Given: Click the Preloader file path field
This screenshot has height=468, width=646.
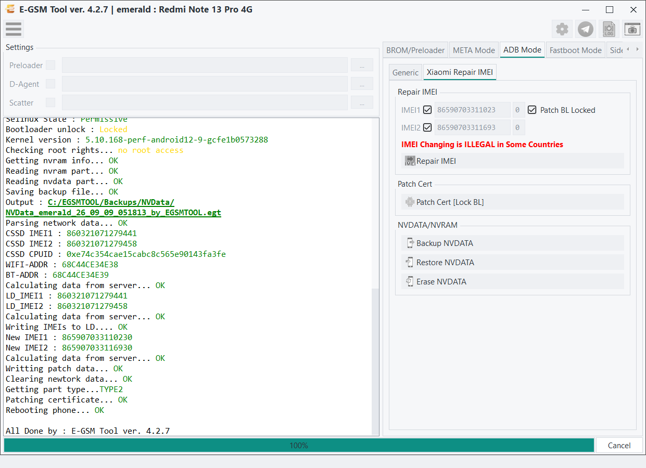Looking at the screenshot, I should click(x=205, y=65).
